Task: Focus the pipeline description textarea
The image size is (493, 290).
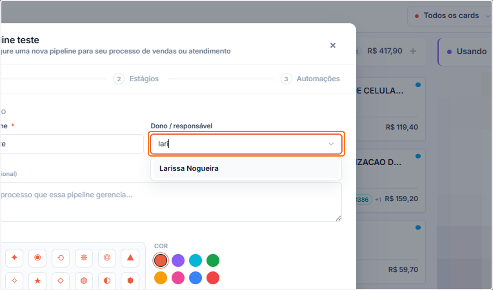Action: pyautogui.click(x=170, y=202)
